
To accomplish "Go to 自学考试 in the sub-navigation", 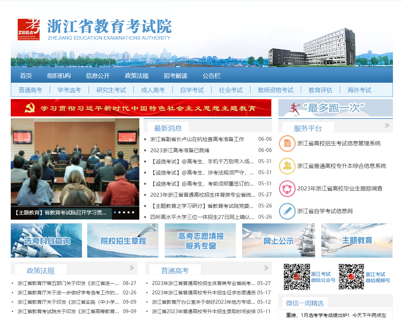I will click(192, 90).
